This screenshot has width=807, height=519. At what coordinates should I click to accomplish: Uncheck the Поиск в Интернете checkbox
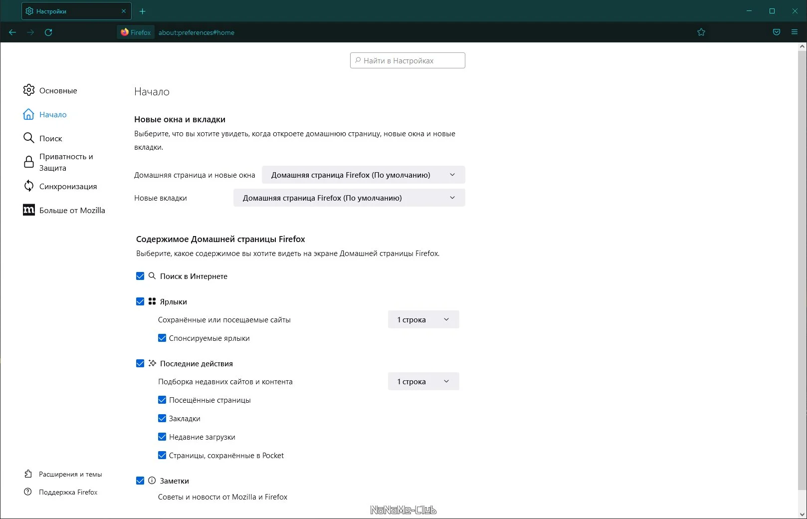tap(140, 276)
